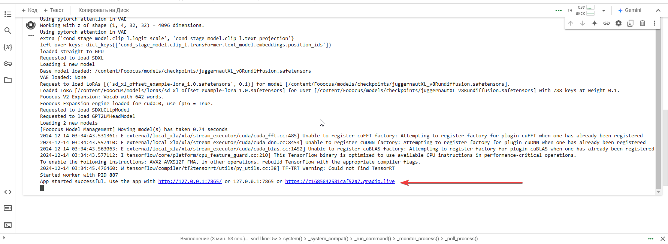Click the 'Loading 2 new models' output line
The image size is (668, 244).
(69, 123)
